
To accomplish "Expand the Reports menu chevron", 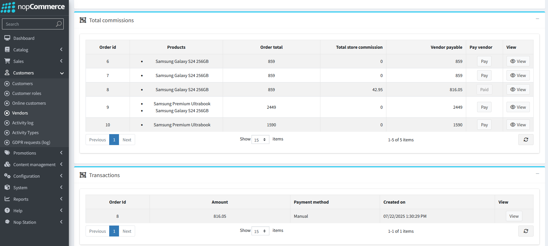I will pos(61,199).
